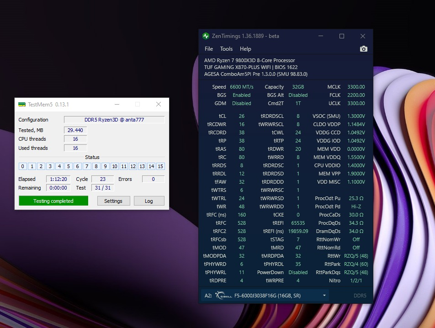Click the TestMem5 title bar icon
Image resolution: width=435 pixels, height=328 pixels.
point(22,105)
